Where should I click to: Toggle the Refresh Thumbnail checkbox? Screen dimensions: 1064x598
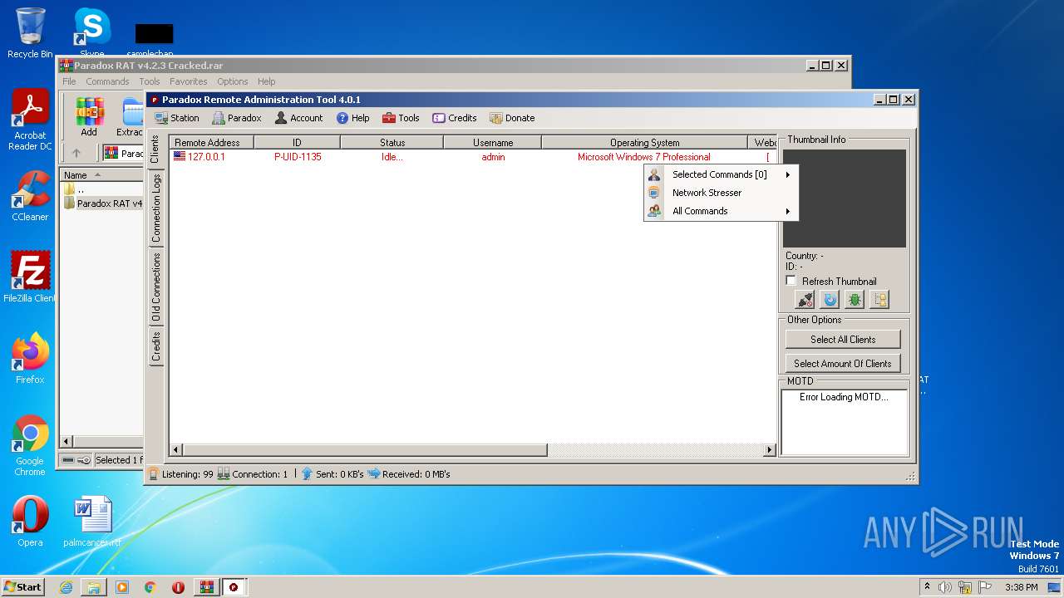(x=791, y=281)
